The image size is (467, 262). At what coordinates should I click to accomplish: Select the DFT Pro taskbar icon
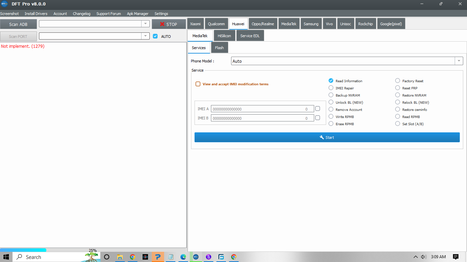(196, 257)
